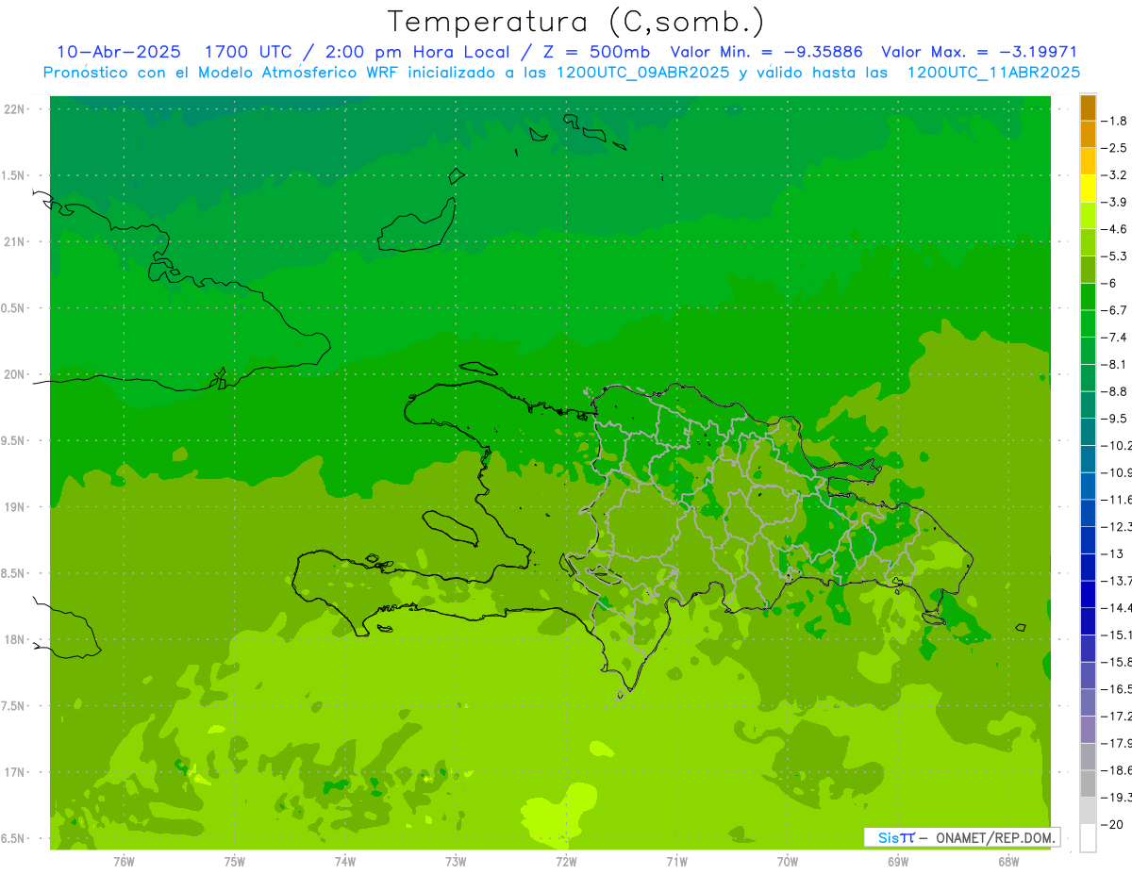The height and width of the screenshot is (874, 1132).
Task: Click the "Valor Max. = -3.19971" value
Action: point(979,52)
